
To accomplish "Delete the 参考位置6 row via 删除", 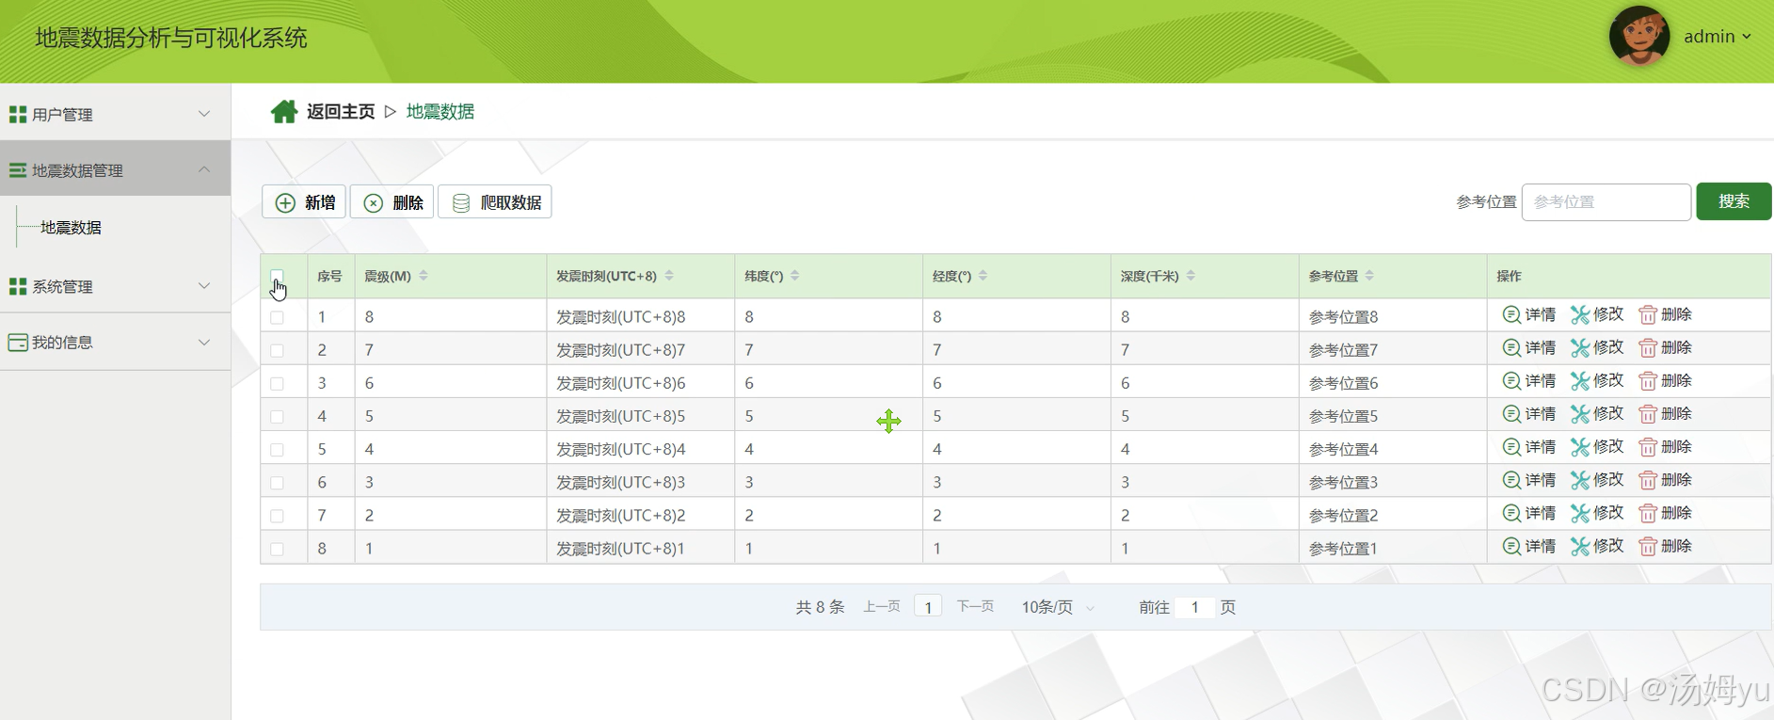I will coord(1665,380).
